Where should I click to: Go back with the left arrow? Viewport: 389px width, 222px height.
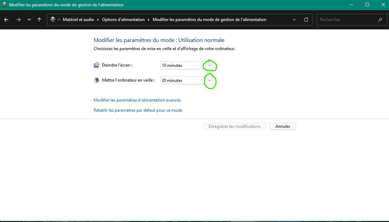click(x=6, y=20)
